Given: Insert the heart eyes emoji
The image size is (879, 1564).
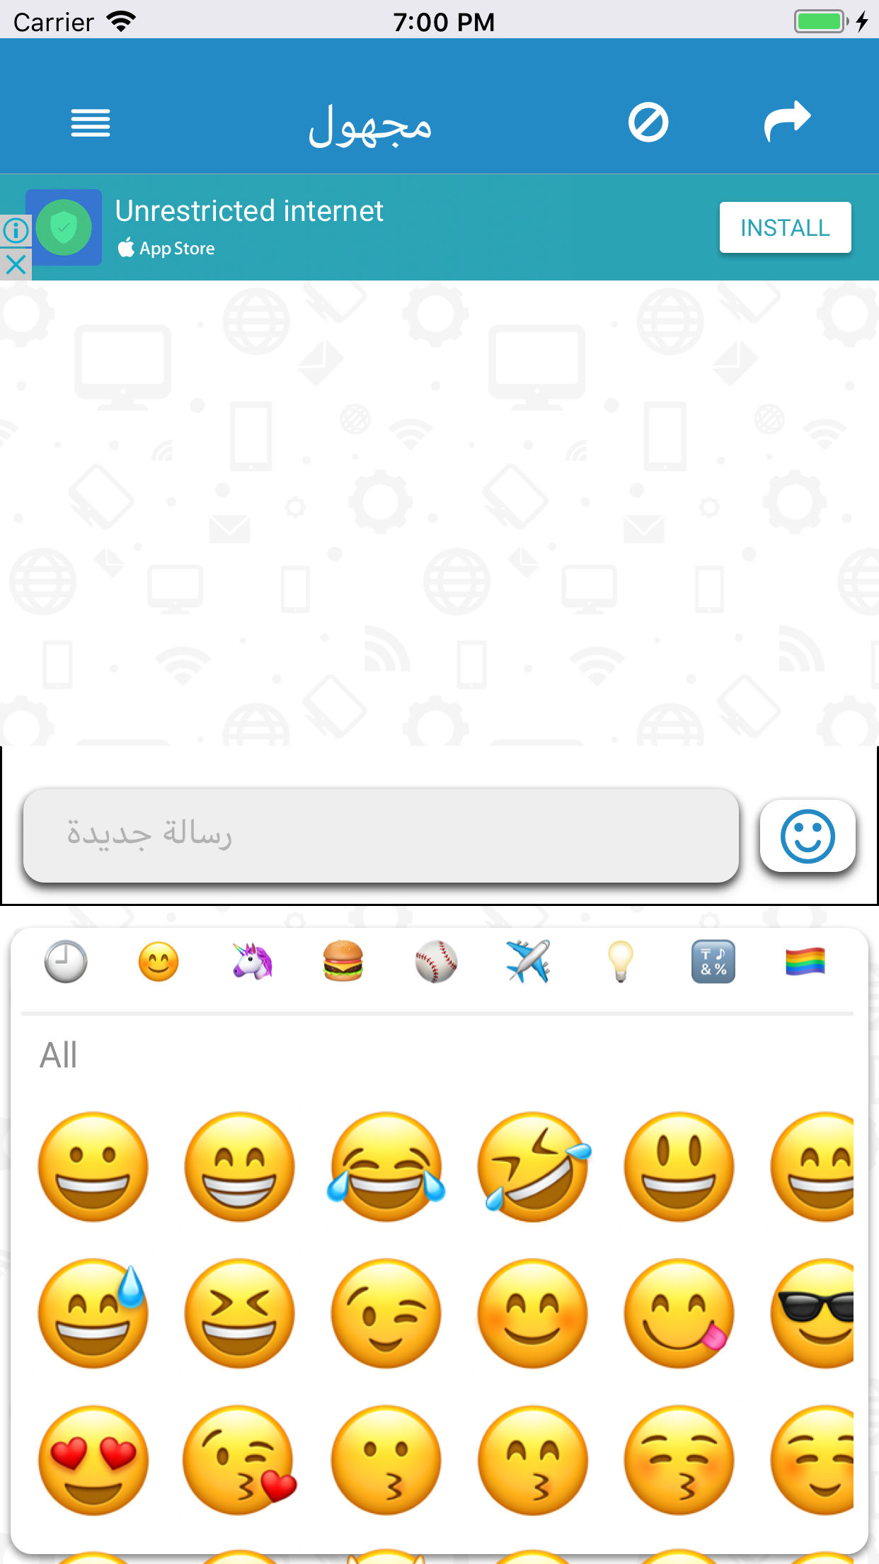Looking at the screenshot, I should click(93, 1460).
